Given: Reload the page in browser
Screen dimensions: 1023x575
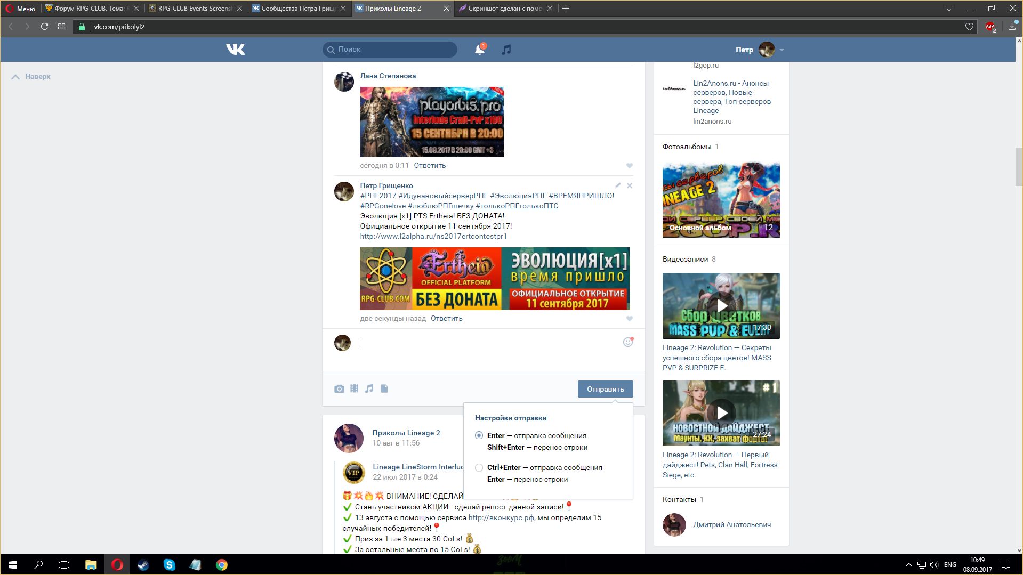Looking at the screenshot, I should pyautogui.click(x=45, y=27).
